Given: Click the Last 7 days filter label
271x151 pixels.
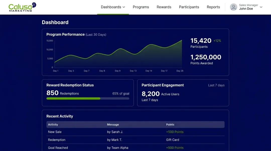Looking at the screenshot, I should tap(216, 85).
